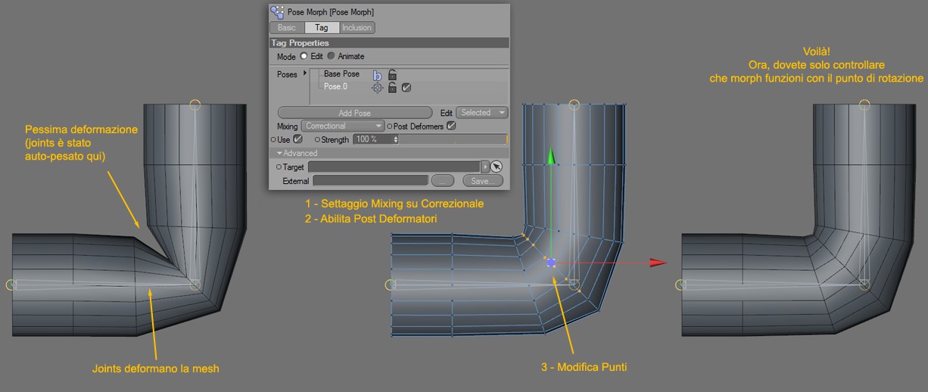This screenshot has height=392, width=928.
Task: Click the 'Tag Properties' header text
Action: [300, 43]
